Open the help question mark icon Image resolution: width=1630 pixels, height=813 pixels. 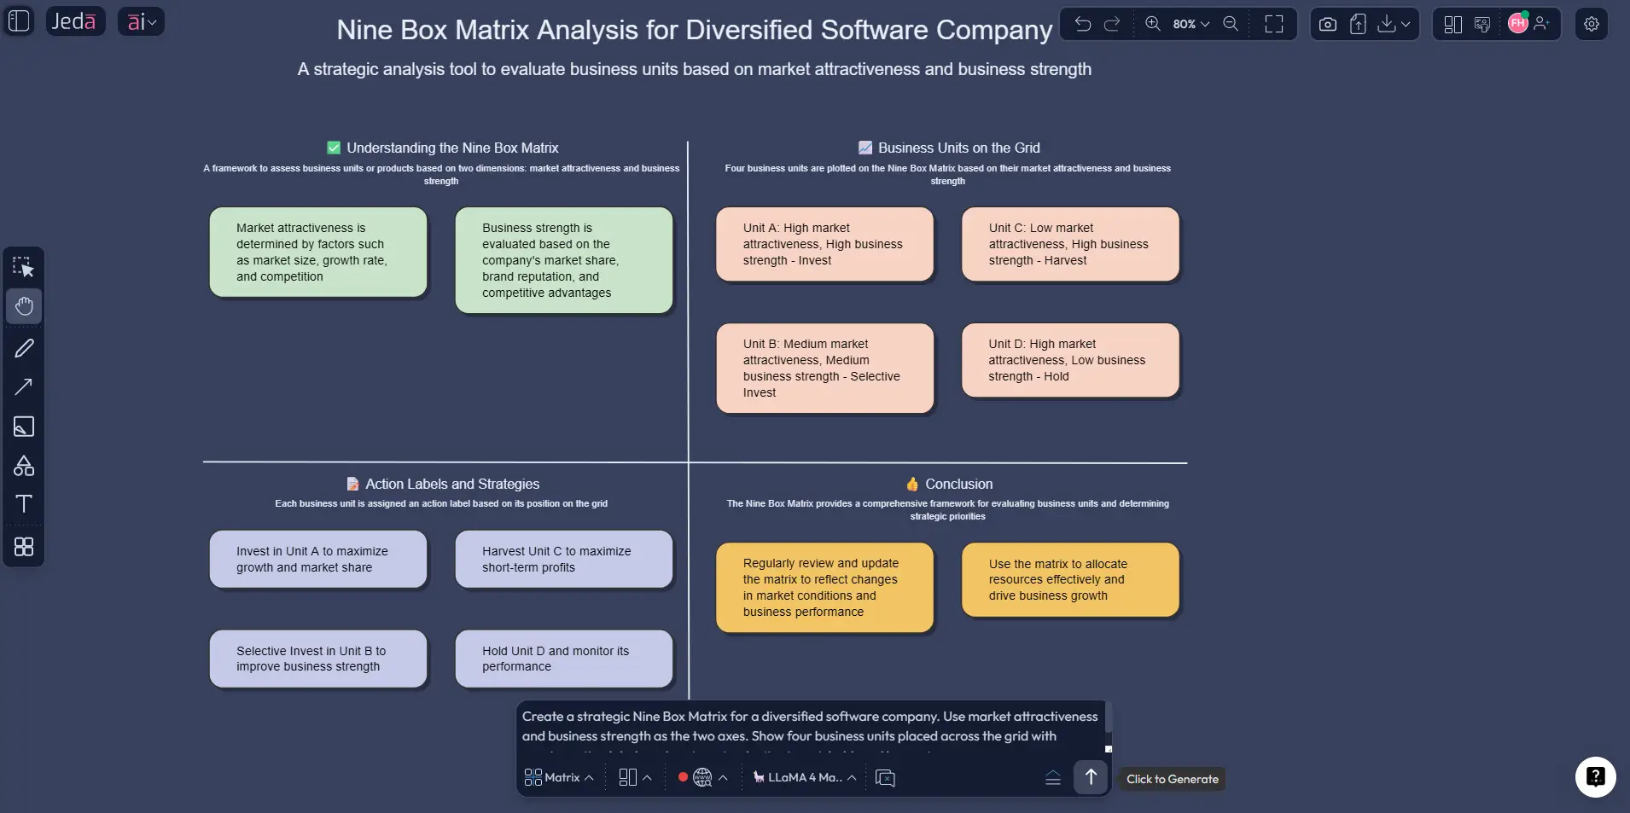coord(1595,776)
